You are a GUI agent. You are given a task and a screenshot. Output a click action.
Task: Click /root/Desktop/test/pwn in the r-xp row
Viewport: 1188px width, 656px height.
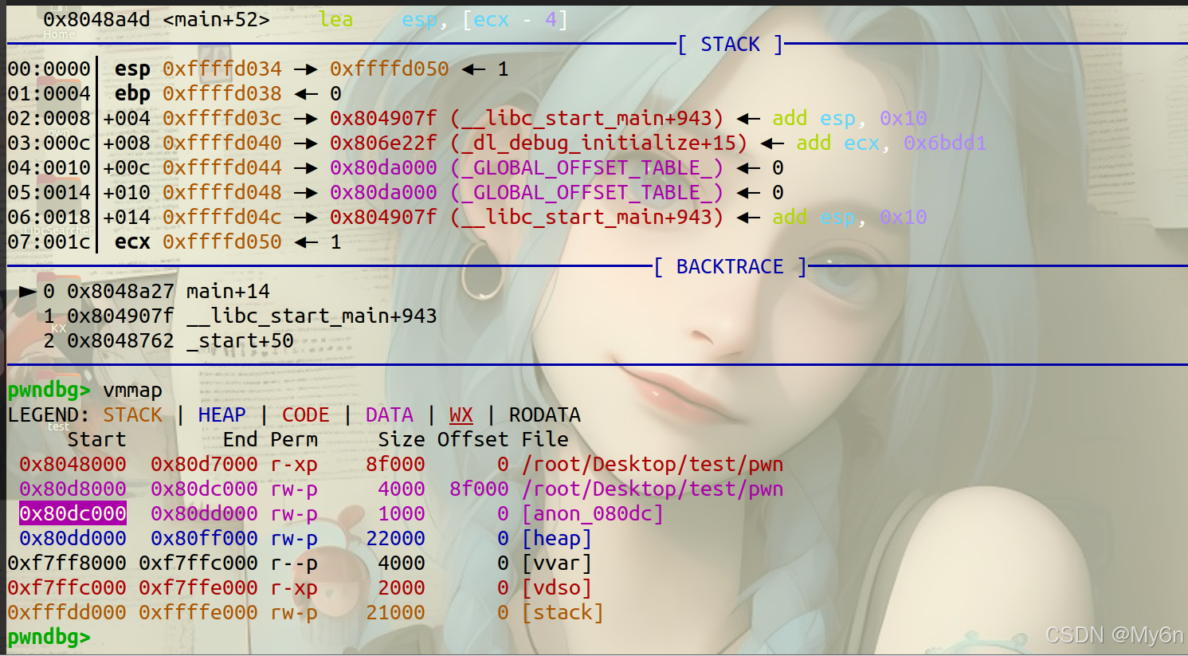point(653,465)
